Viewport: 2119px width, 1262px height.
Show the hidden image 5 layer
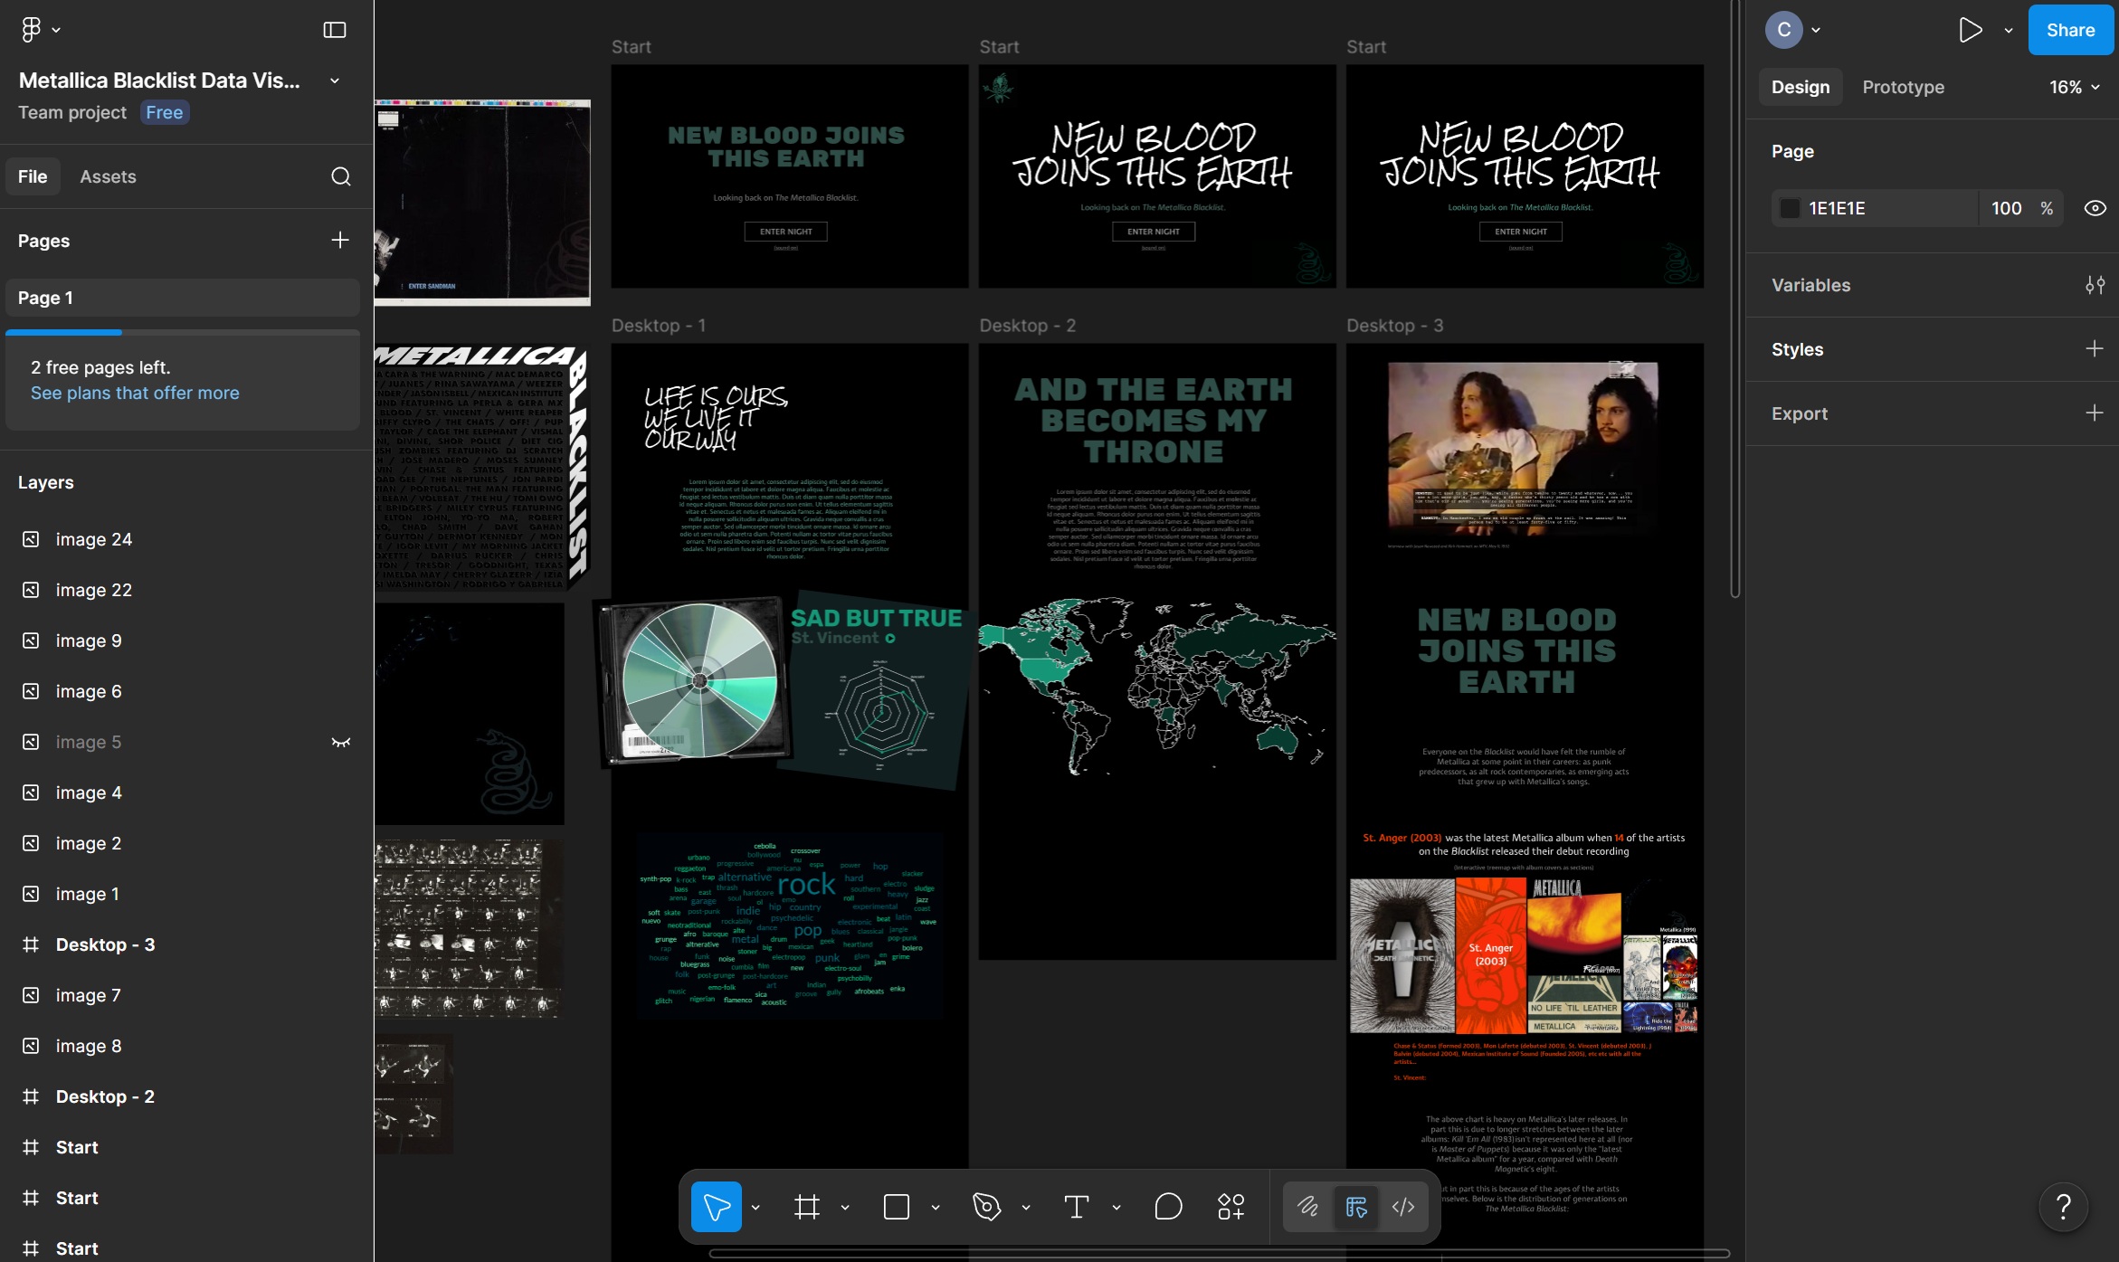pos(341,742)
